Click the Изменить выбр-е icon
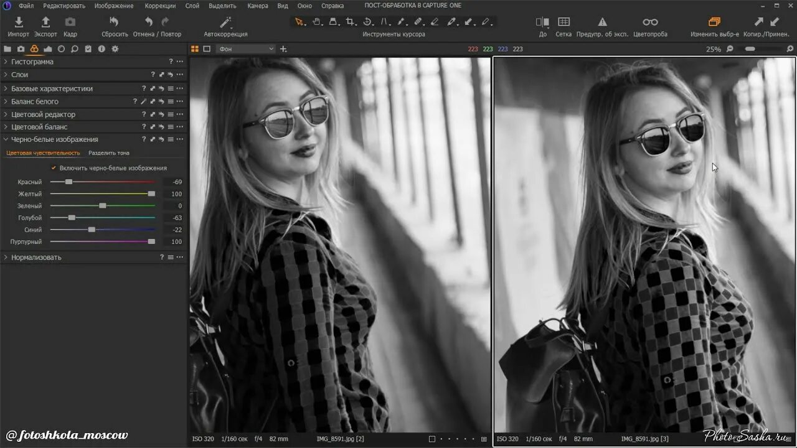The height and width of the screenshot is (448, 797). pos(714,22)
